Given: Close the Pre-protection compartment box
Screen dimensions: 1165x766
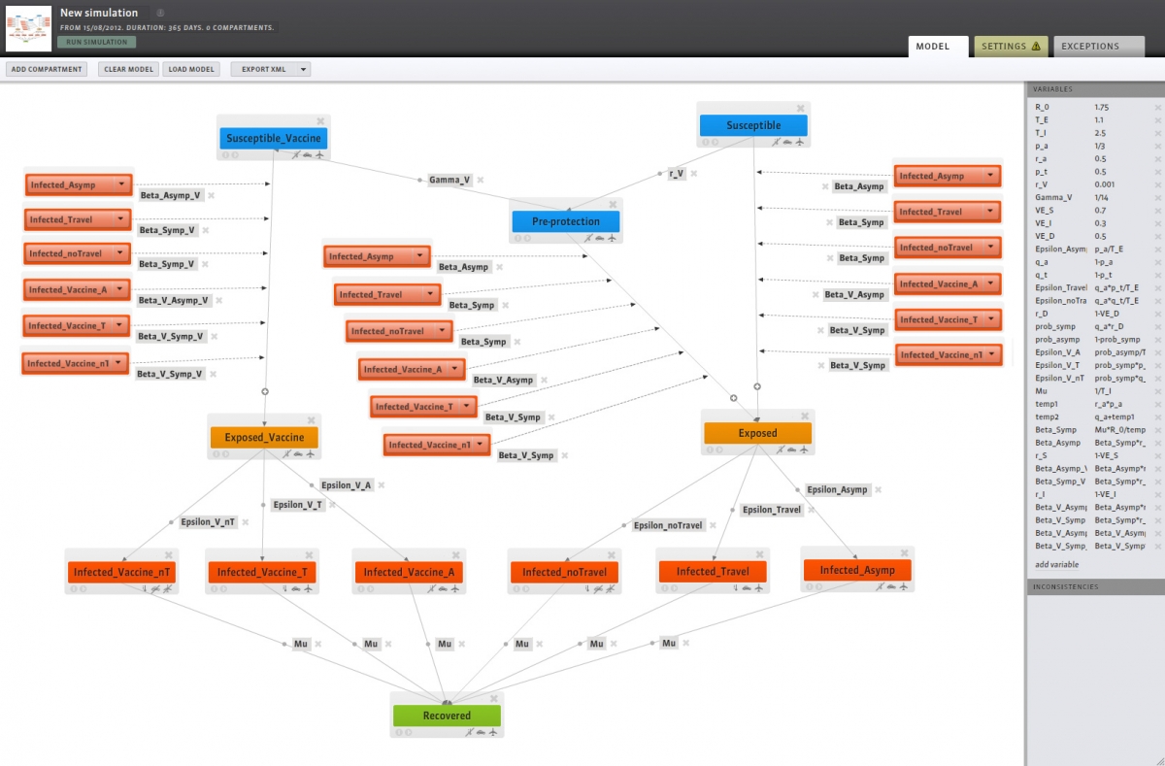Looking at the screenshot, I should 613,204.
